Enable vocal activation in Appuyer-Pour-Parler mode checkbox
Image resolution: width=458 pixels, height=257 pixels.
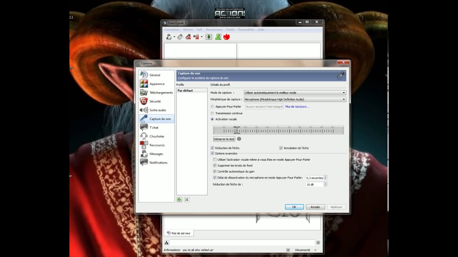215,160
